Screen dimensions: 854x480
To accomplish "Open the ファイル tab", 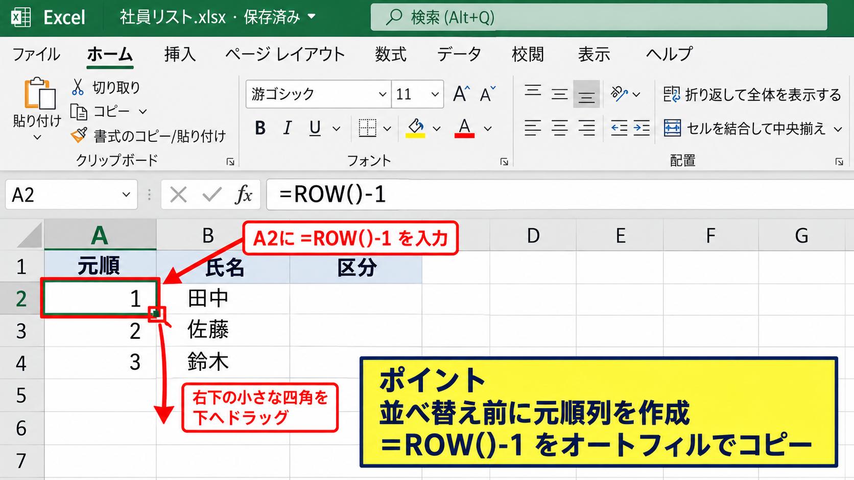I will point(36,54).
